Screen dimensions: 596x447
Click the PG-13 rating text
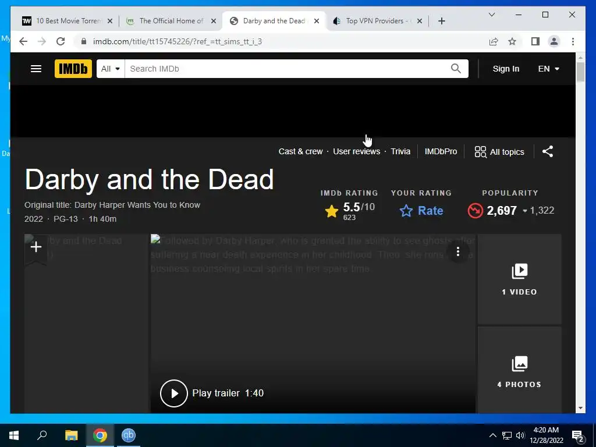tap(65, 219)
